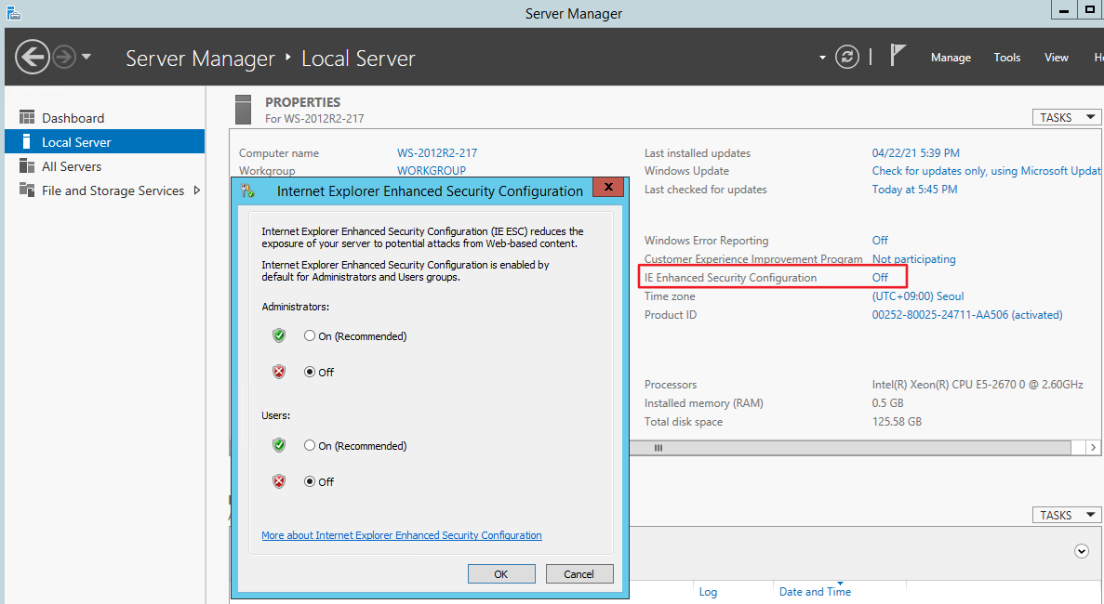Click OK in IE ESC dialog
The image size is (1104, 604).
(501, 574)
